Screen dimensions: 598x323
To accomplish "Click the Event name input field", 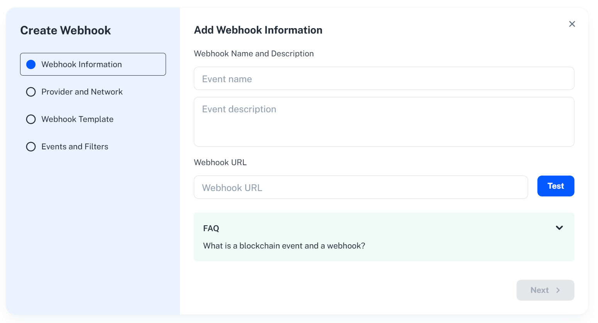I will coord(384,78).
